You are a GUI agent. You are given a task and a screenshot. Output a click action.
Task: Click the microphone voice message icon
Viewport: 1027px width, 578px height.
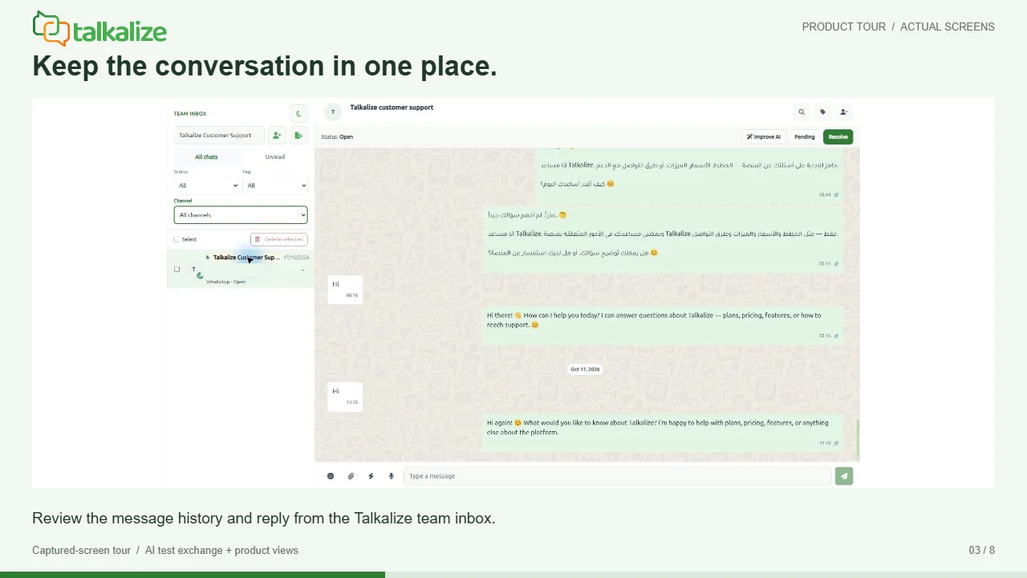click(392, 476)
